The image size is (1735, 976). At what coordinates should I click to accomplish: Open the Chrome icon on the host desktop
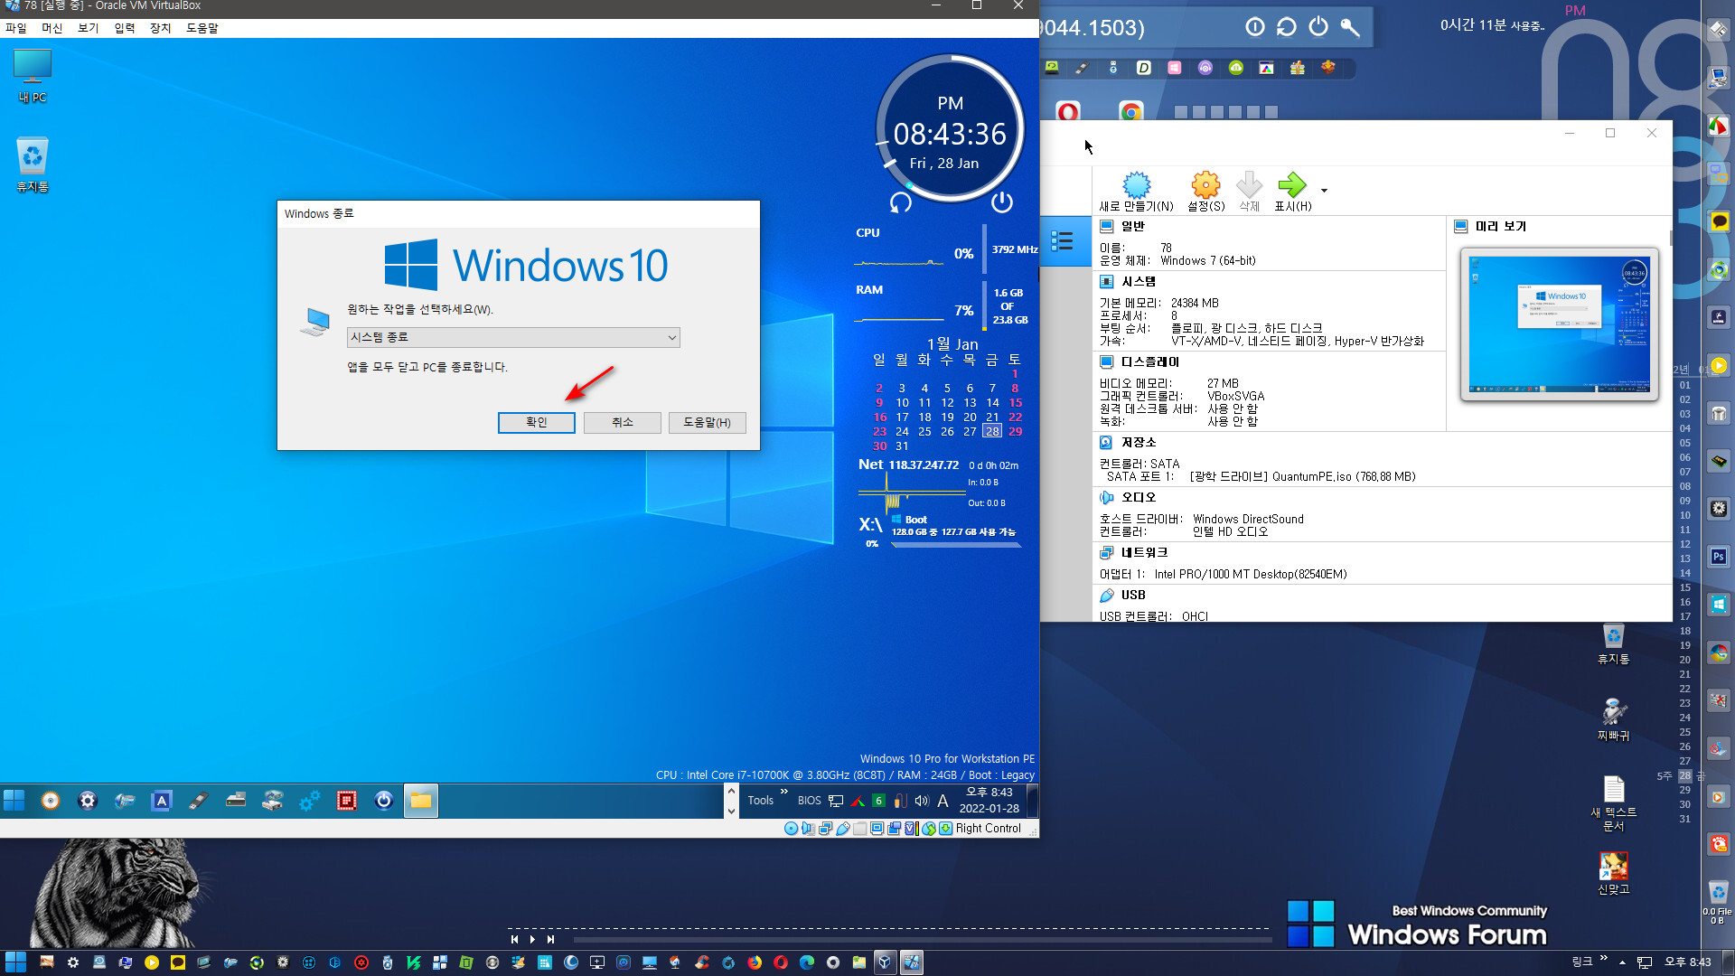click(1130, 111)
